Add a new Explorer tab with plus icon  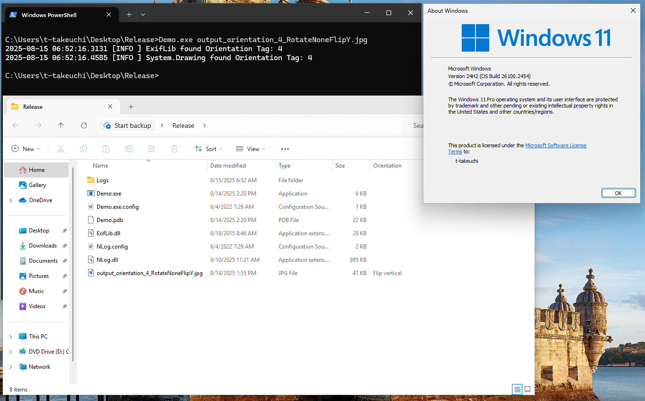pos(131,107)
